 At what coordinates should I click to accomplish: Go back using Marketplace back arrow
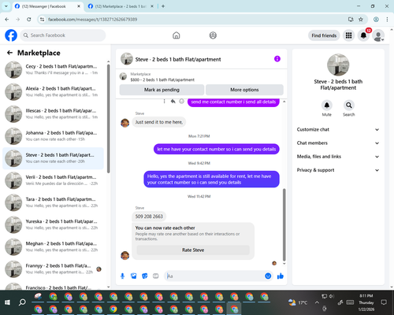pos(9,53)
